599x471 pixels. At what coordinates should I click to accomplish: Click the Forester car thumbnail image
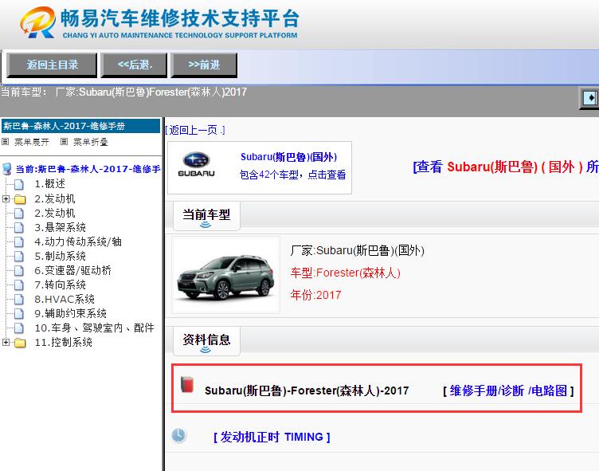[x=225, y=275]
